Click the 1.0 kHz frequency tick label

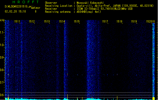(2, 45)
